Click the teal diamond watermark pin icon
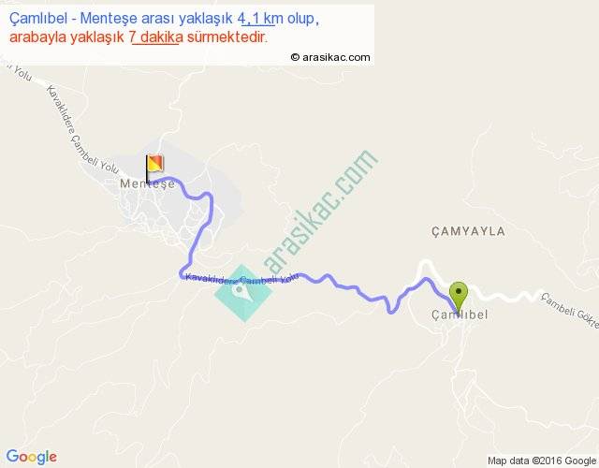 pyautogui.click(x=243, y=293)
